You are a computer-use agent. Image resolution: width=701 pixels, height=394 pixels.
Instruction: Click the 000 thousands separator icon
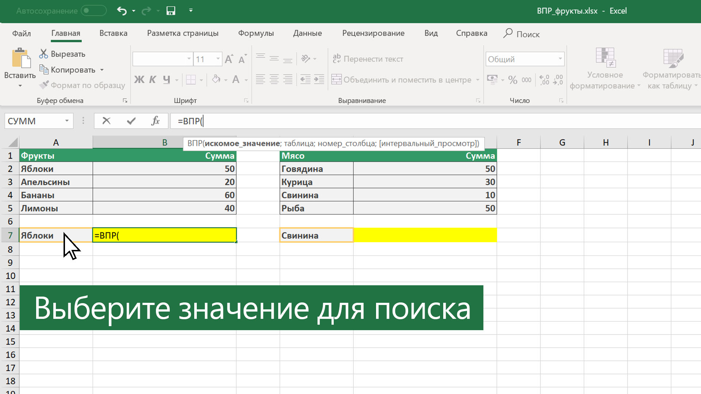click(x=526, y=80)
